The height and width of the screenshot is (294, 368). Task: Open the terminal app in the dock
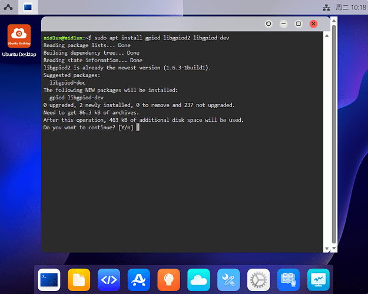tap(49, 279)
